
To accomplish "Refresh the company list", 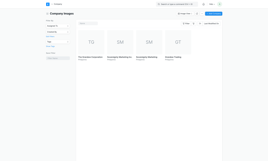I will [x=197, y=14].
